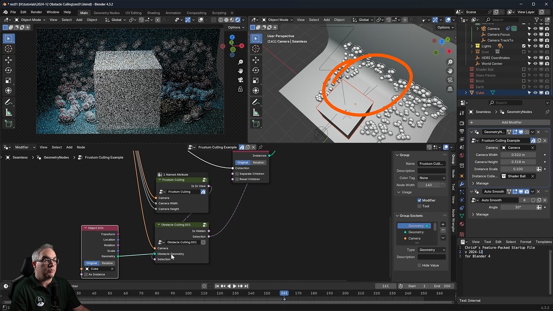Viewport: 553px width, 311px height.
Task: Jump to the last frame in timeline
Action: coord(246,286)
